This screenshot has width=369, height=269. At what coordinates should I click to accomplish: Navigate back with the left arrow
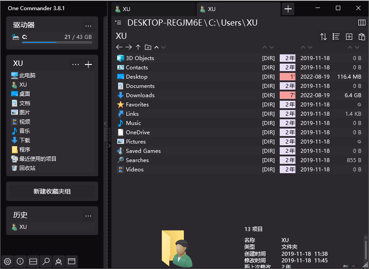pos(119,47)
